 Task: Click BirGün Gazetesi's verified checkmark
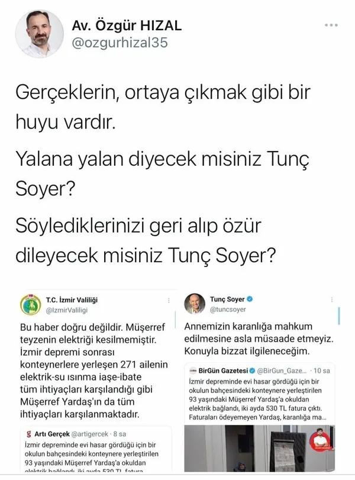tap(253, 369)
